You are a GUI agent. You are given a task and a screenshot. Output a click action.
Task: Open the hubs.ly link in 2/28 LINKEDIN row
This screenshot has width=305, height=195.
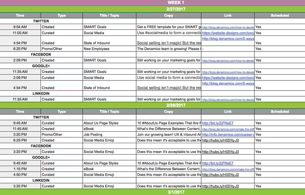coord(220,186)
